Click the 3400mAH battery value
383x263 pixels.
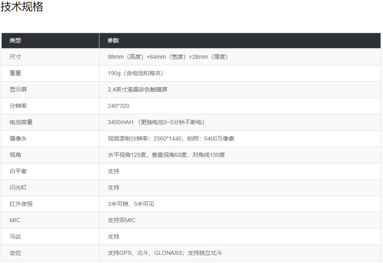[156, 122]
